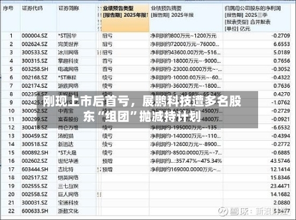Select net profit value -6.6532
Viewport: 296px width, 220px height.
coord(281,128)
